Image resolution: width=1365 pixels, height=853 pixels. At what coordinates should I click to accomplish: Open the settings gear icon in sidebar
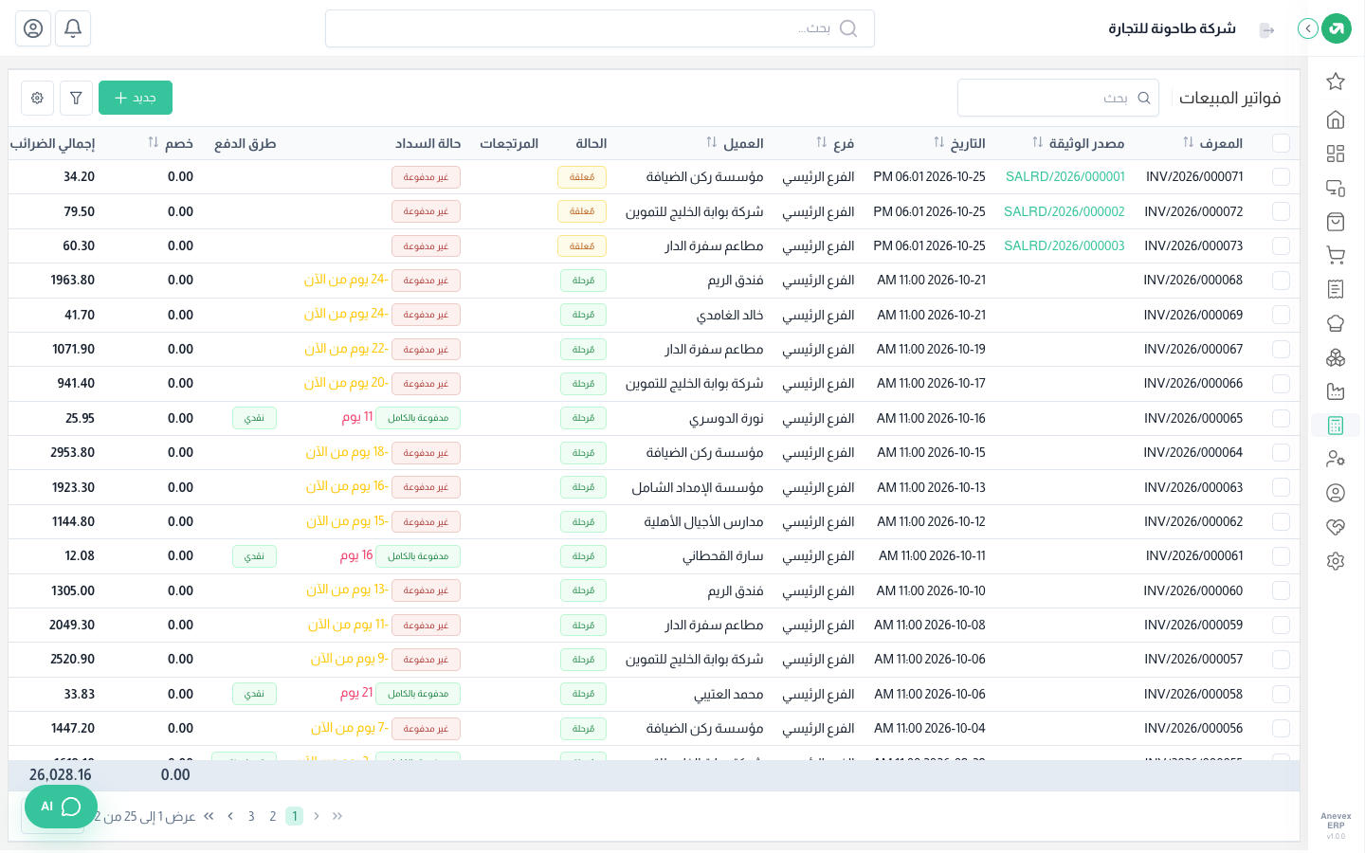pos(1336,561)
